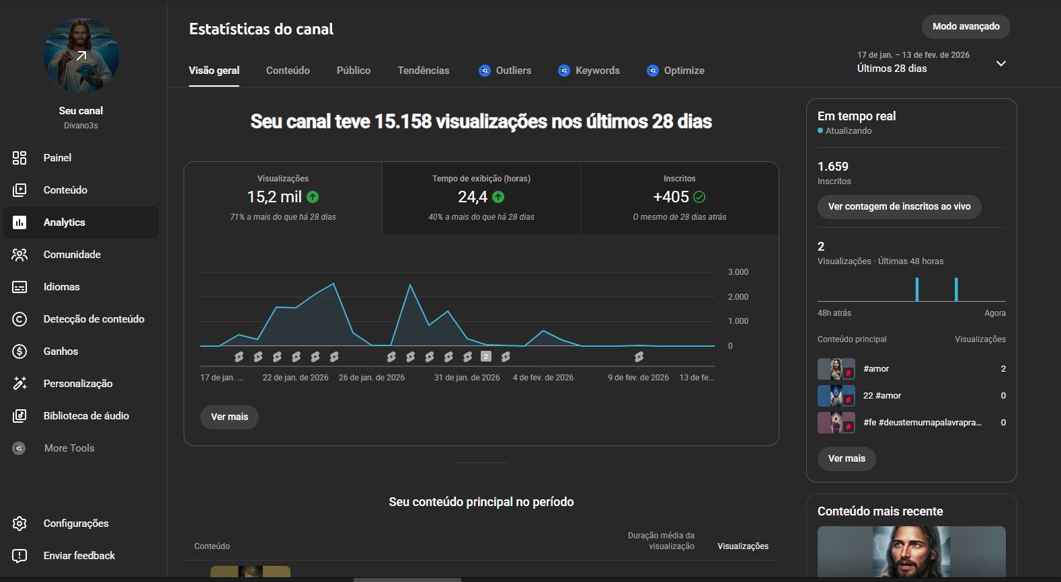Click the video marker near 9 de fev.
This screenshot has width=1061, height=582.
click(639, 357)
